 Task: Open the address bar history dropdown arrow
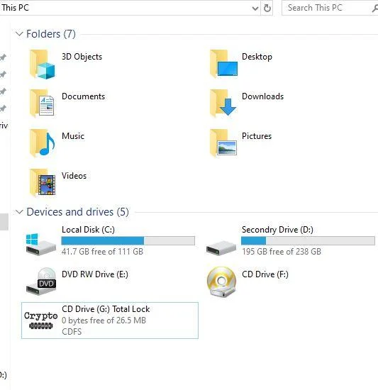255,9
